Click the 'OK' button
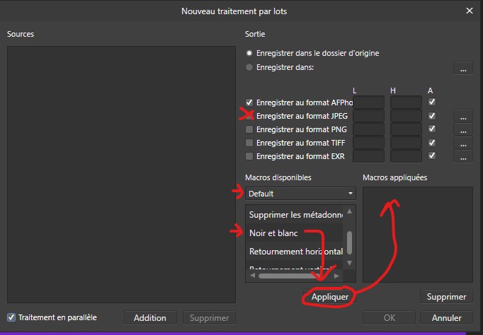 [389, 318]
